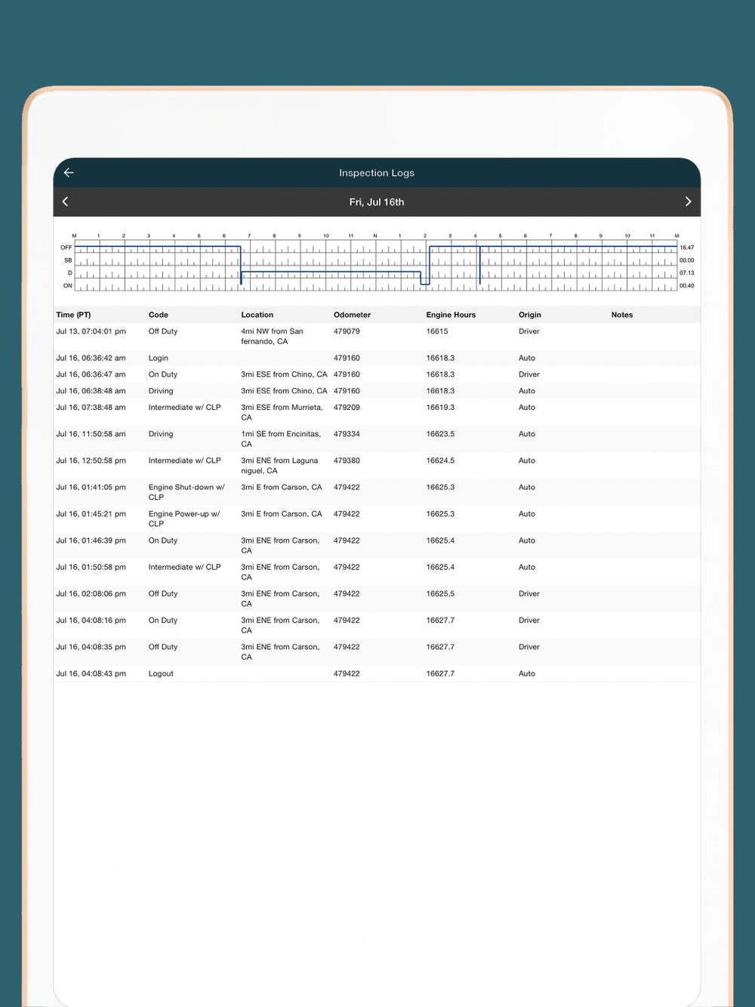Click the 16.47 off-duty total
This screenshot has width=755, height=1007.
pyautogui.click(x=687, y=248)
